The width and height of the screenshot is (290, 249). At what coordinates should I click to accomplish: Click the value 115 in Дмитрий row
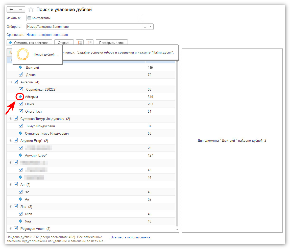[150, 67]
